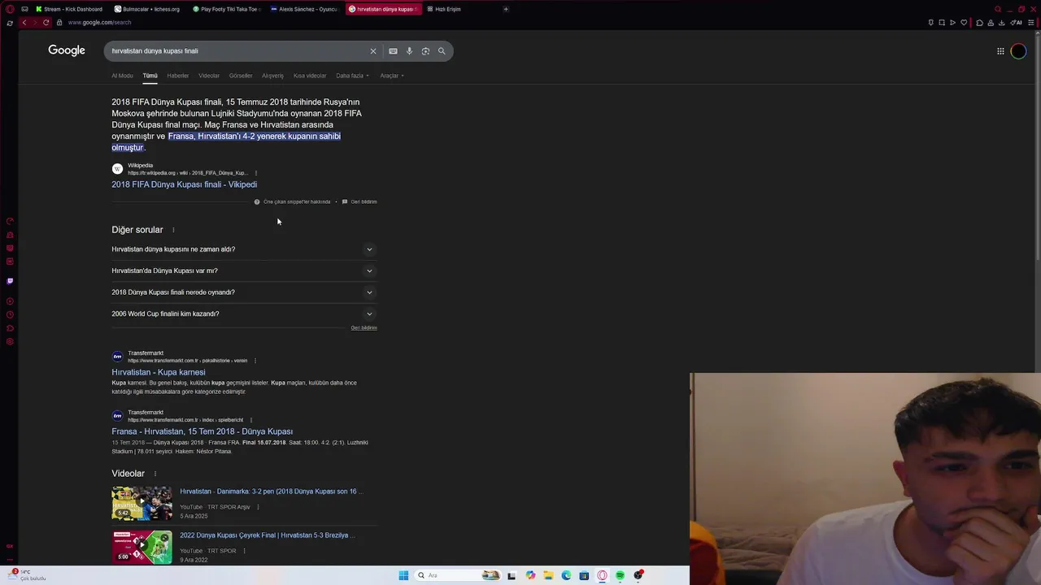This screenshot has height=585, width=1041.
Task: Expand 'Hırvatistan'da Dünya Kupası var mı?'
Action: [x=244, y=271]
